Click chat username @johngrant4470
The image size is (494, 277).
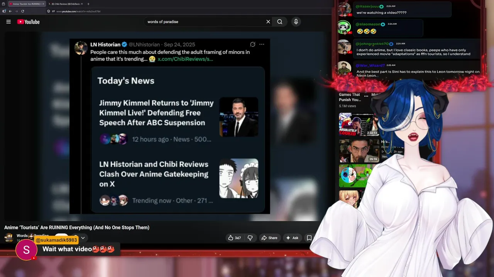tap(372, 44)
